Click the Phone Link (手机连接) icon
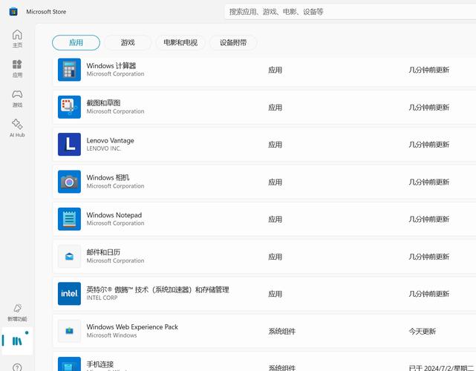This screenshot has height=371, width=476. click(69, 364)
